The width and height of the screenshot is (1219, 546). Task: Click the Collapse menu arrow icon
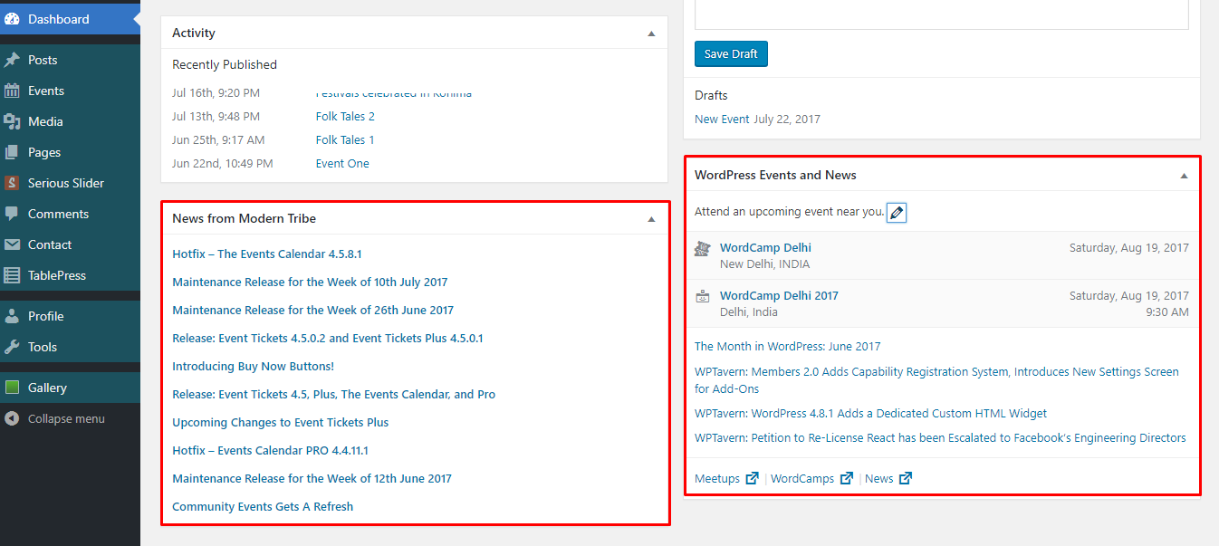coord(12,418)
